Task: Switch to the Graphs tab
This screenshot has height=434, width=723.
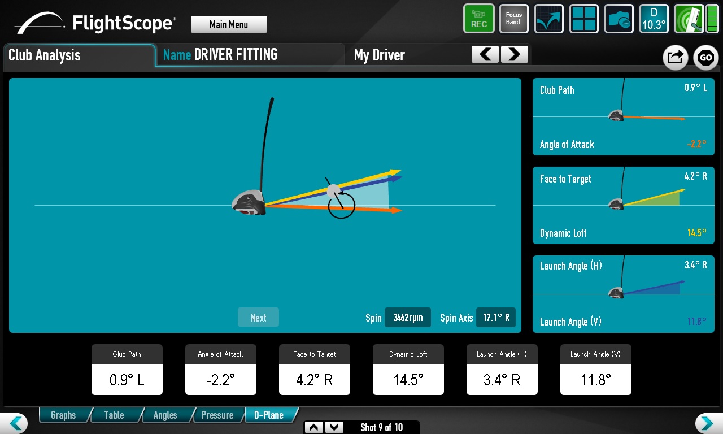Action: 63,415
